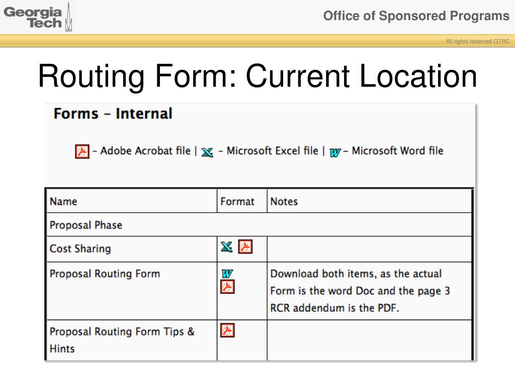Click the "Adobe Acrobat file" legend label

[x=145, y=151]
